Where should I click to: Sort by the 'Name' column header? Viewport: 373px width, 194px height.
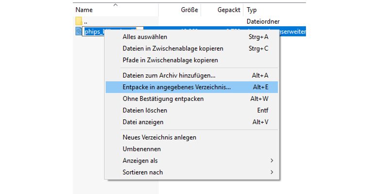pyautogui.click(x=84, y=10)
